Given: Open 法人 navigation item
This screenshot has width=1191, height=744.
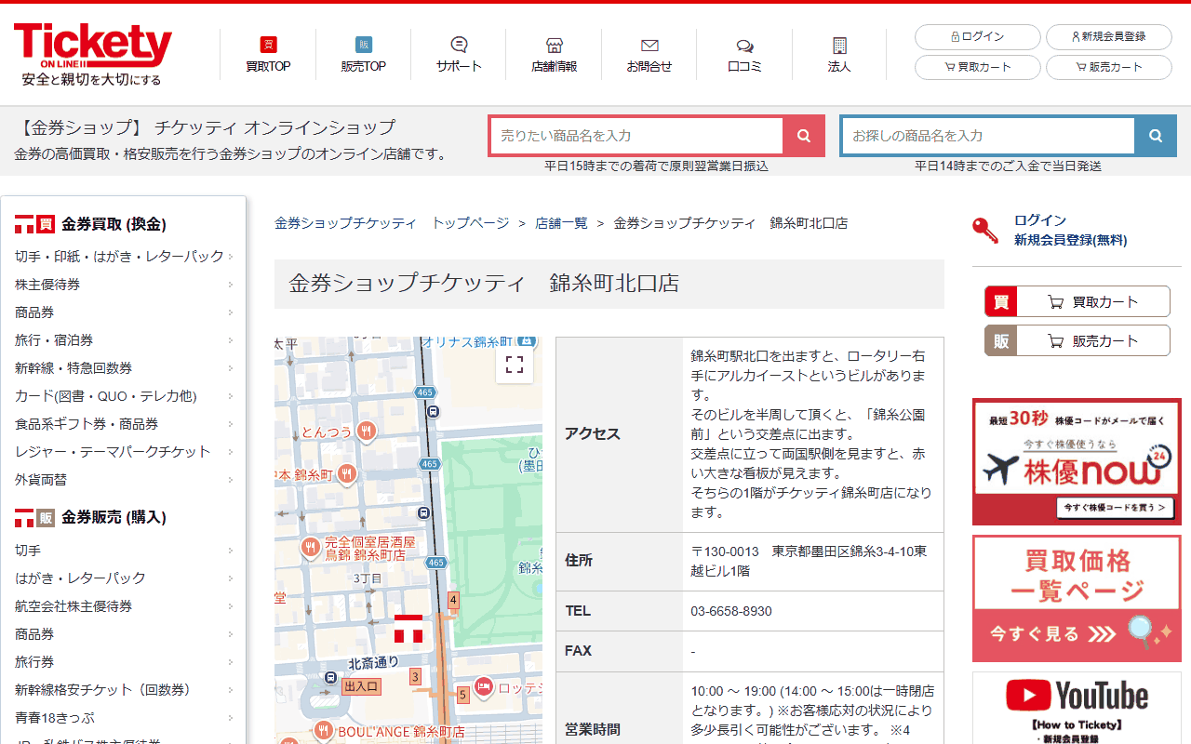Looking at the screenshot, I should tap(839, 55).
